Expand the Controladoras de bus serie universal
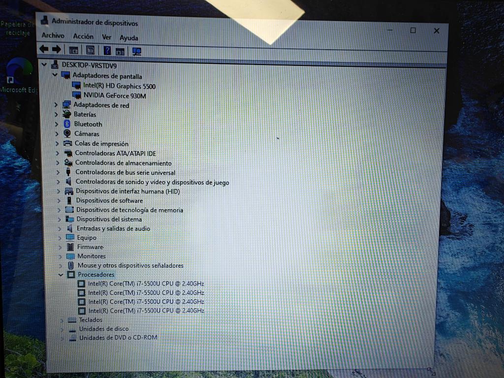Viewport: 504px width, 378px height. coord(58,172)
